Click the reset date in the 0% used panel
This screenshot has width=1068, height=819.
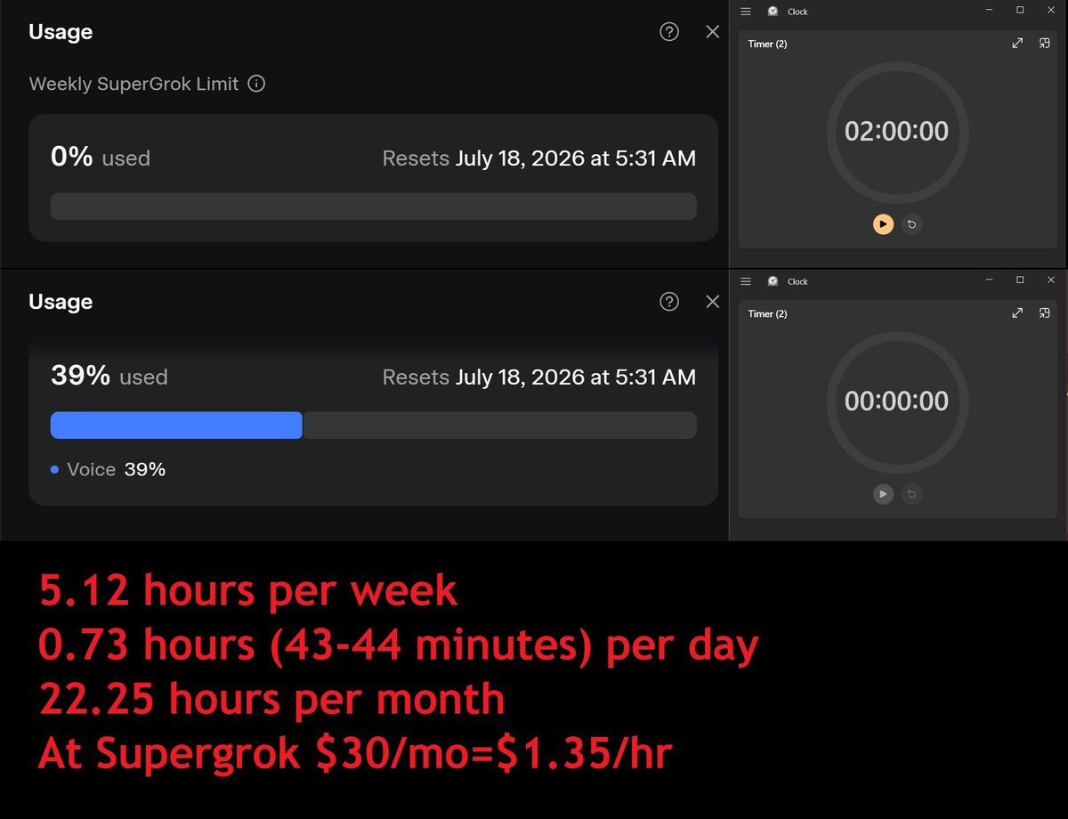[576, 159]
